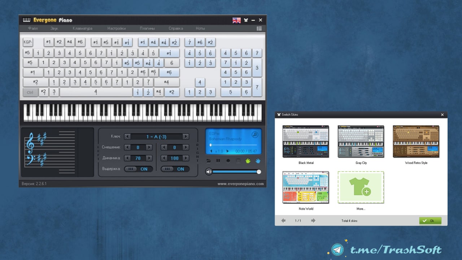The width and height of the screenshot is (462, 260).
Task: Click the KGP- key on virtual keyboard
Action: (x=28, y=42)
